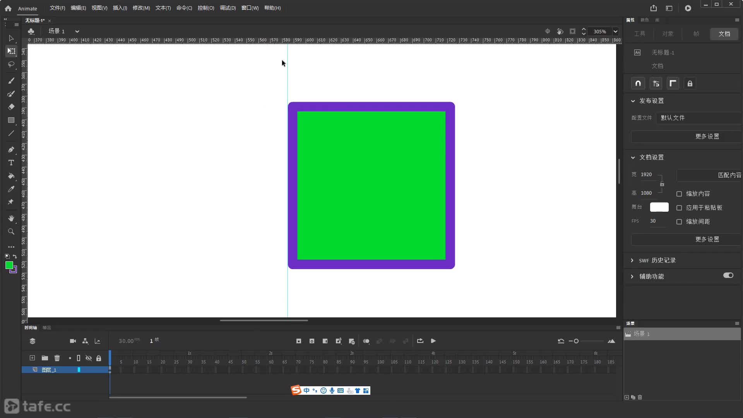Screen dimensions: 743x418
Task: Select the Selection arrow tool
Action: (11, 38)
